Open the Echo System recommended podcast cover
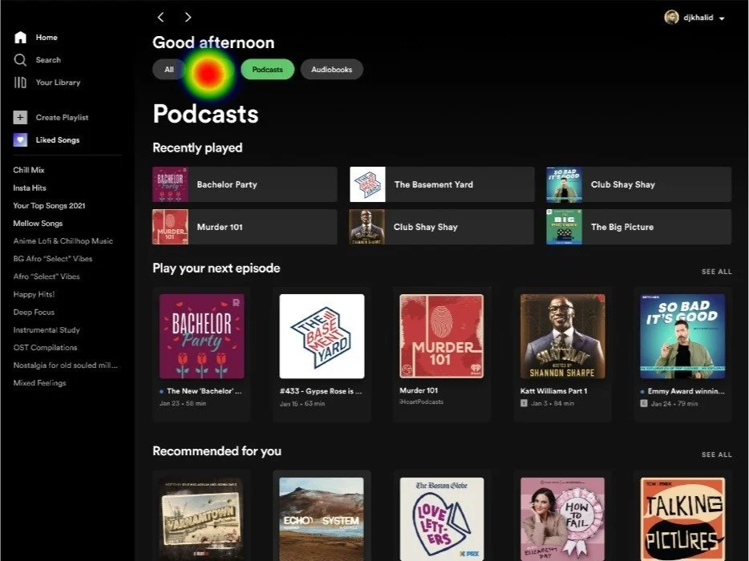The width and height of the screenshot is (749, 561). (322, 519)
